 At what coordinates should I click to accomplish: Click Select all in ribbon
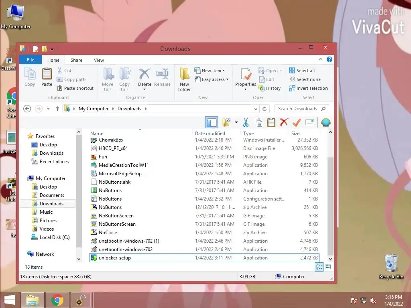pyautogui.click(x=302, y=71)
